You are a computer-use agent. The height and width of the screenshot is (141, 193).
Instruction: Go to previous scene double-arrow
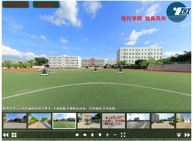(x=5, y=135)
